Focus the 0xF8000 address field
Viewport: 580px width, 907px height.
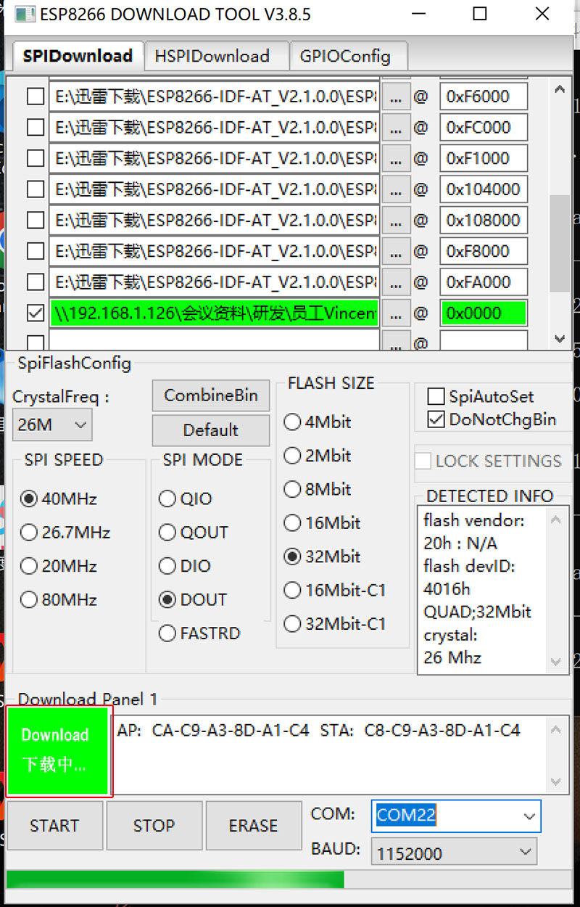(x=484, y=251)
